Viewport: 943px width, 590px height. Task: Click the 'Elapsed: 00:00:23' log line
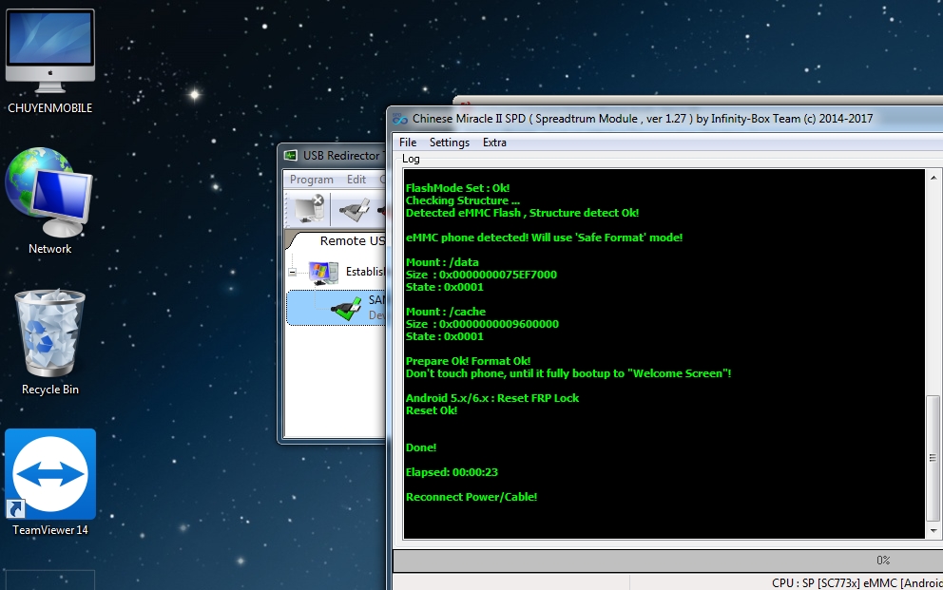[x=452, y=472]
